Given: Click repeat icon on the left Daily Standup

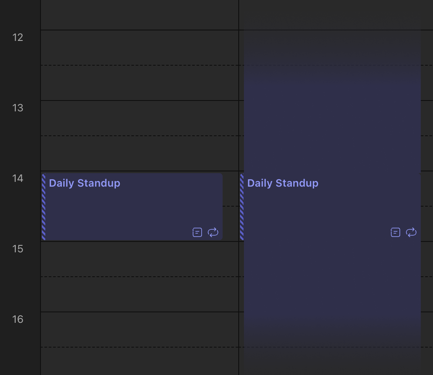Looking at the screenshot, I should point(213,232).
